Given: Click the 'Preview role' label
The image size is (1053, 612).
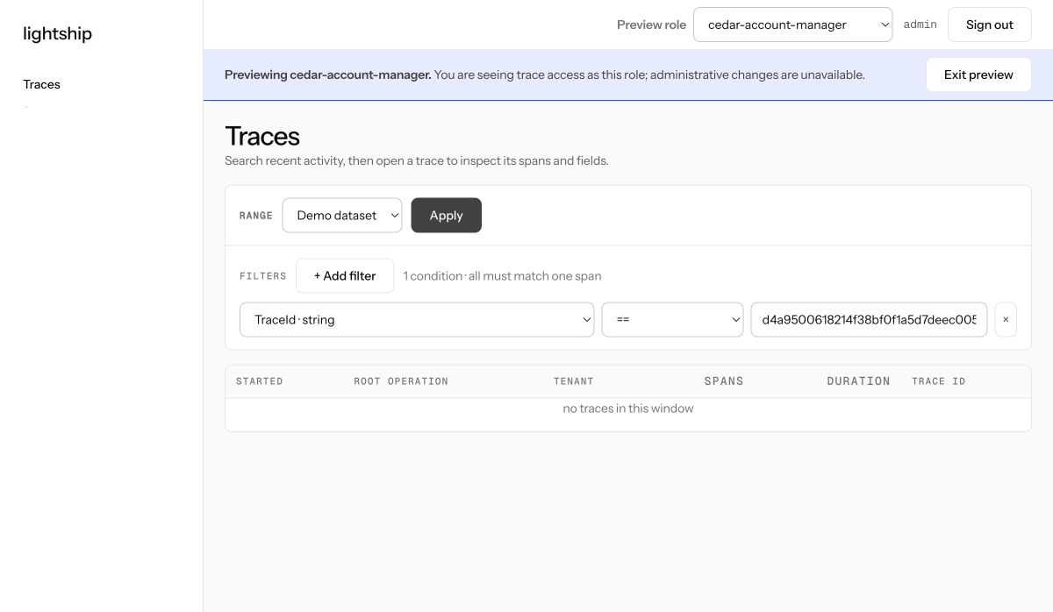Looking at the screenshot, I should pos(651,25).
